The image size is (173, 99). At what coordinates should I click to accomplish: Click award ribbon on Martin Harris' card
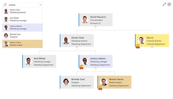(x=100, y=88)
